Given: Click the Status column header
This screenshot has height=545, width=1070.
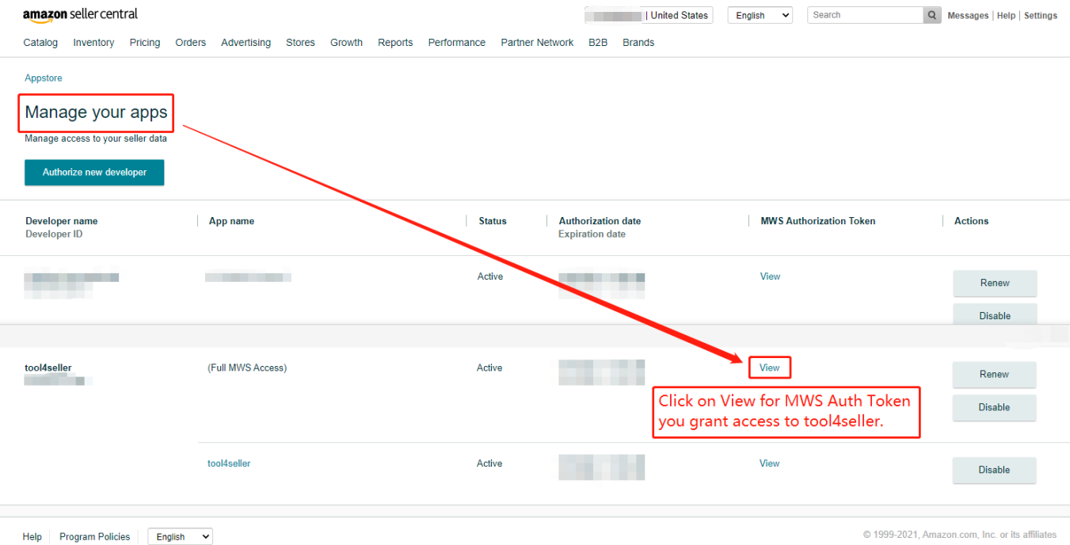Looking at the screenshot, I should (x=493, y=221).
